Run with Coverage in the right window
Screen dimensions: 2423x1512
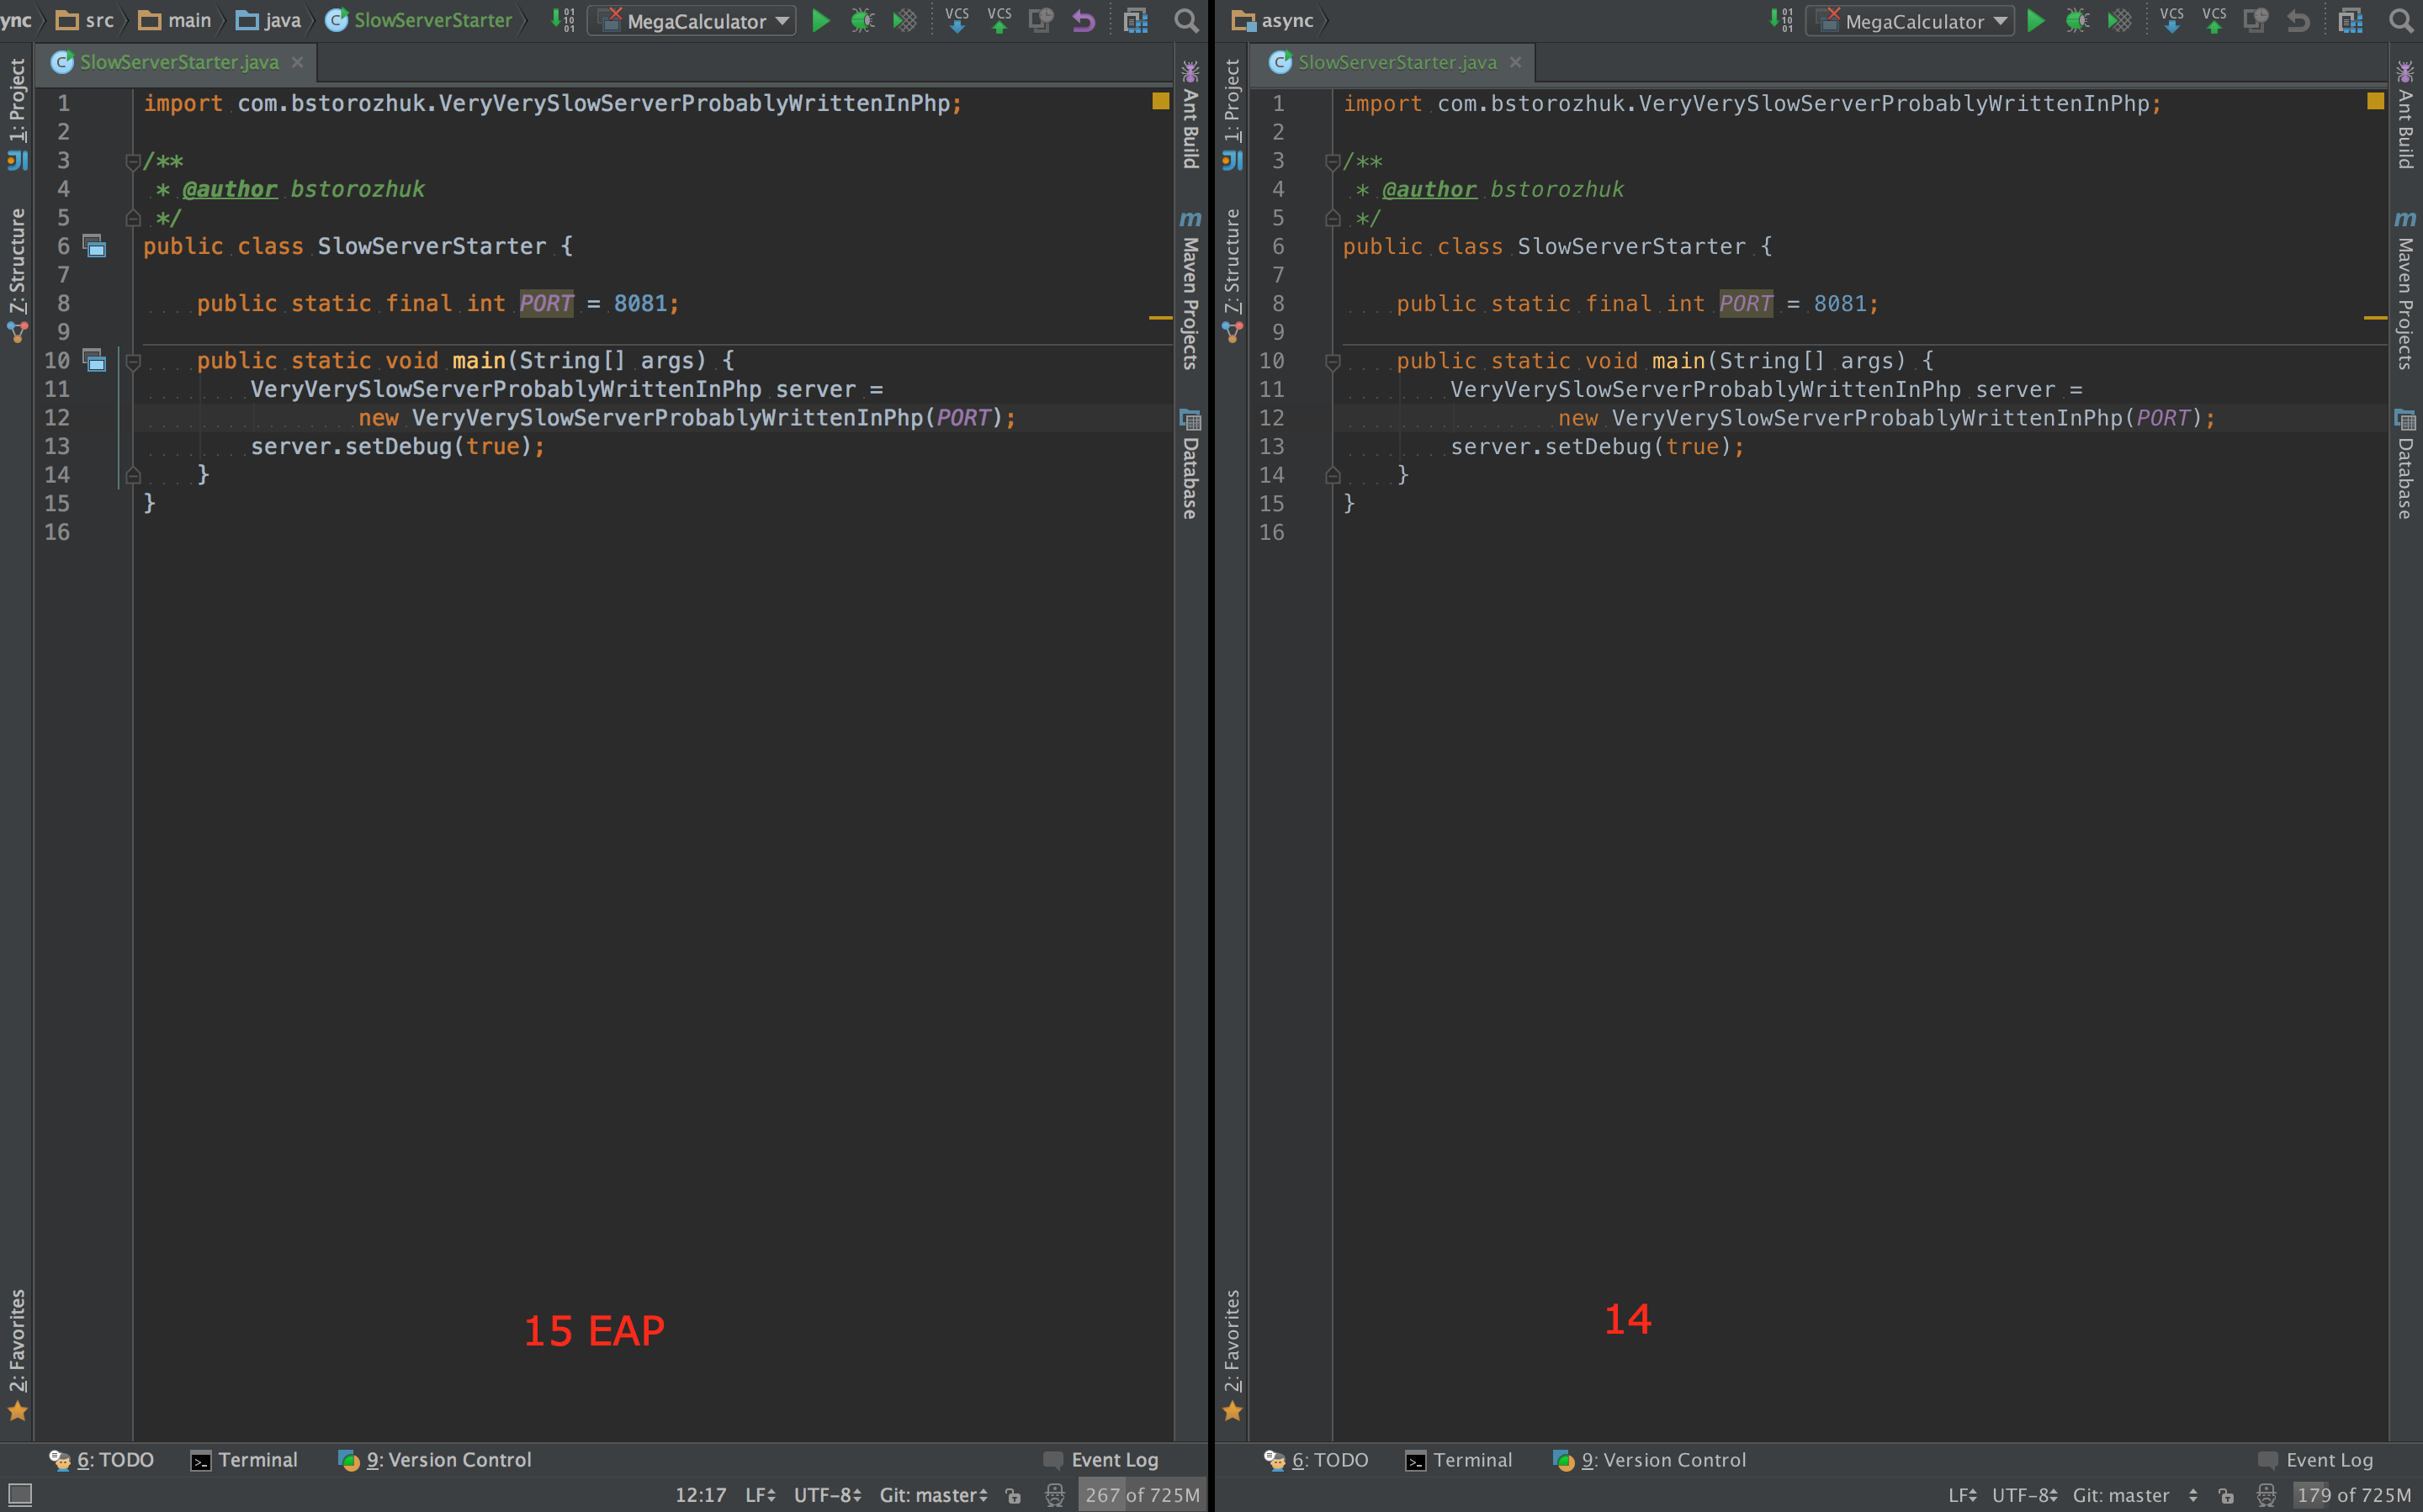tap(2120, 20)
